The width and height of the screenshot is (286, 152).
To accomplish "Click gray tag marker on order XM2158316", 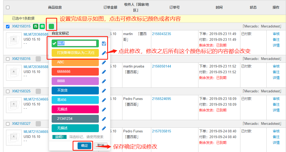I will pos(38,59).
